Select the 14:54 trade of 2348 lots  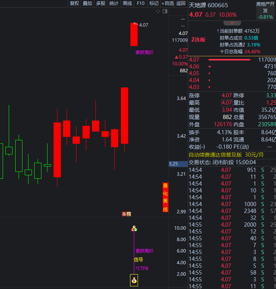pos(232,211)
